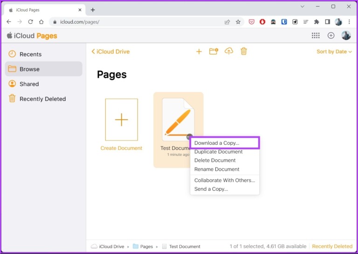
Task: Click Pages folder in bottom breadcrumb
Action: (143, 247)
